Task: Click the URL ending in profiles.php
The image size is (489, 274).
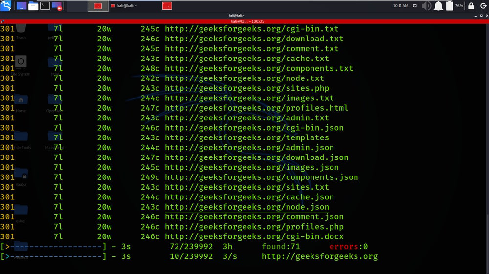Action: pyautogui.click(x=254, y=227)
